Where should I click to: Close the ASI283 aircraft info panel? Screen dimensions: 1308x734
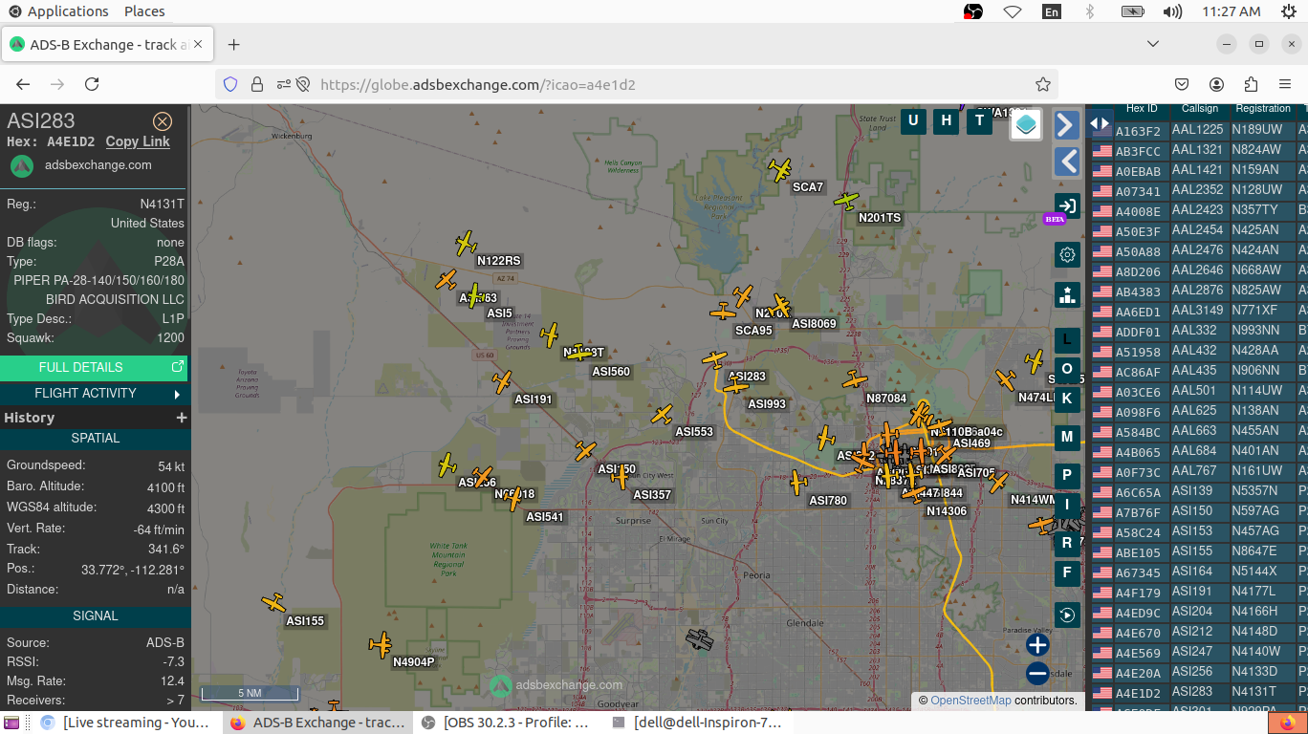coord(163,121)
